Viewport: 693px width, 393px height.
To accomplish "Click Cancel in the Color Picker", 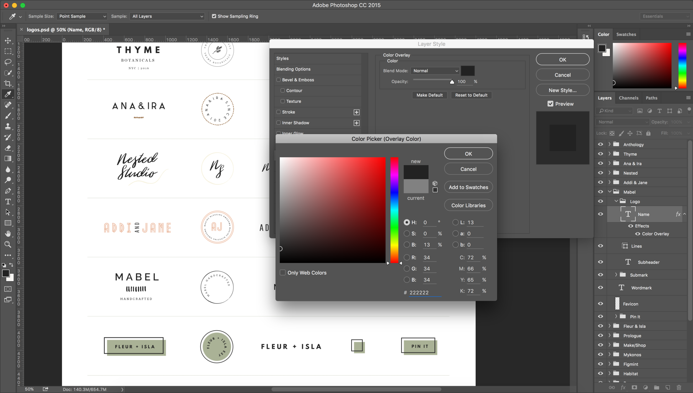I will (x=468, y=169).
